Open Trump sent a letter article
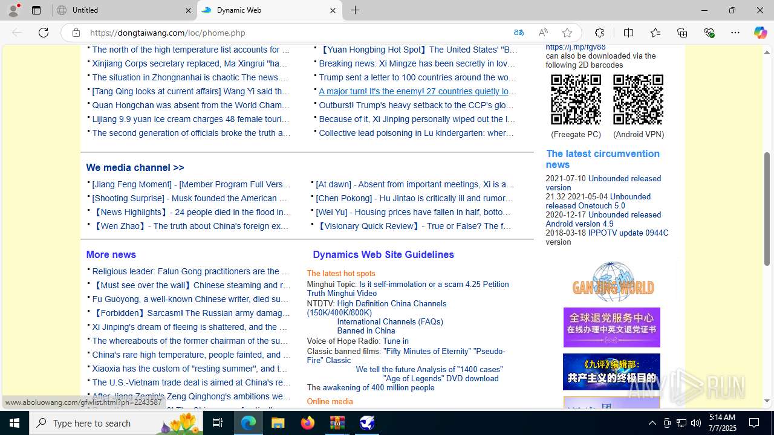This screenshot has width=774, height=435. pyautogui.click(x=417, y=77)
